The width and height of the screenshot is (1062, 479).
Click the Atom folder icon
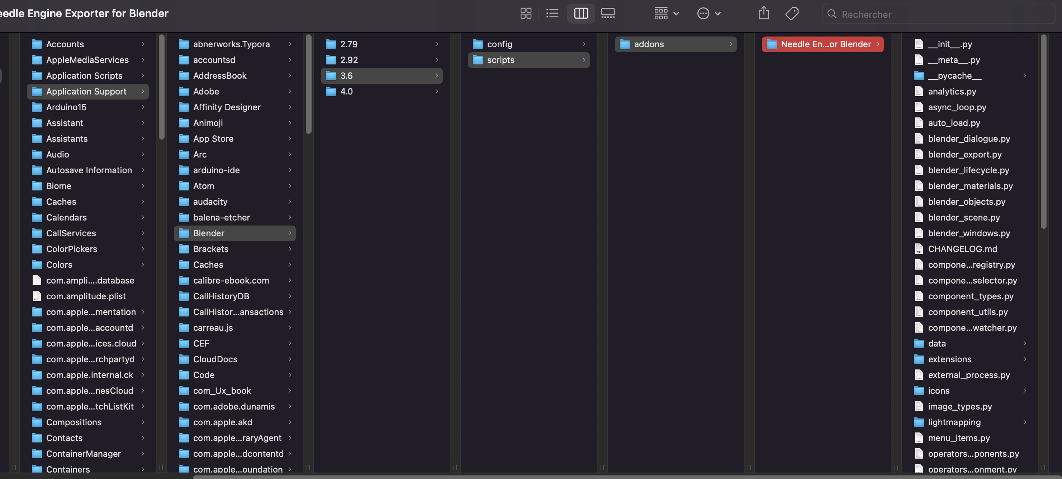184,186
